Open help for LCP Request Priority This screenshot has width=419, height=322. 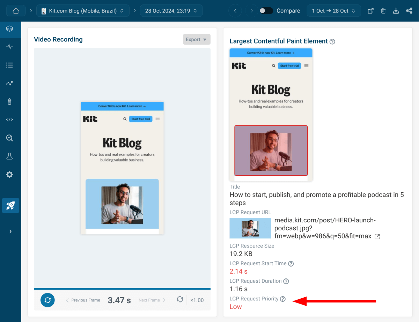pos(283,299)
